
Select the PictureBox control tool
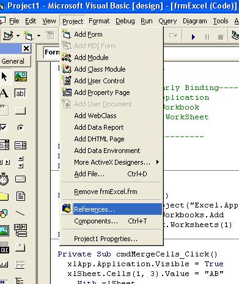[21, 77]
